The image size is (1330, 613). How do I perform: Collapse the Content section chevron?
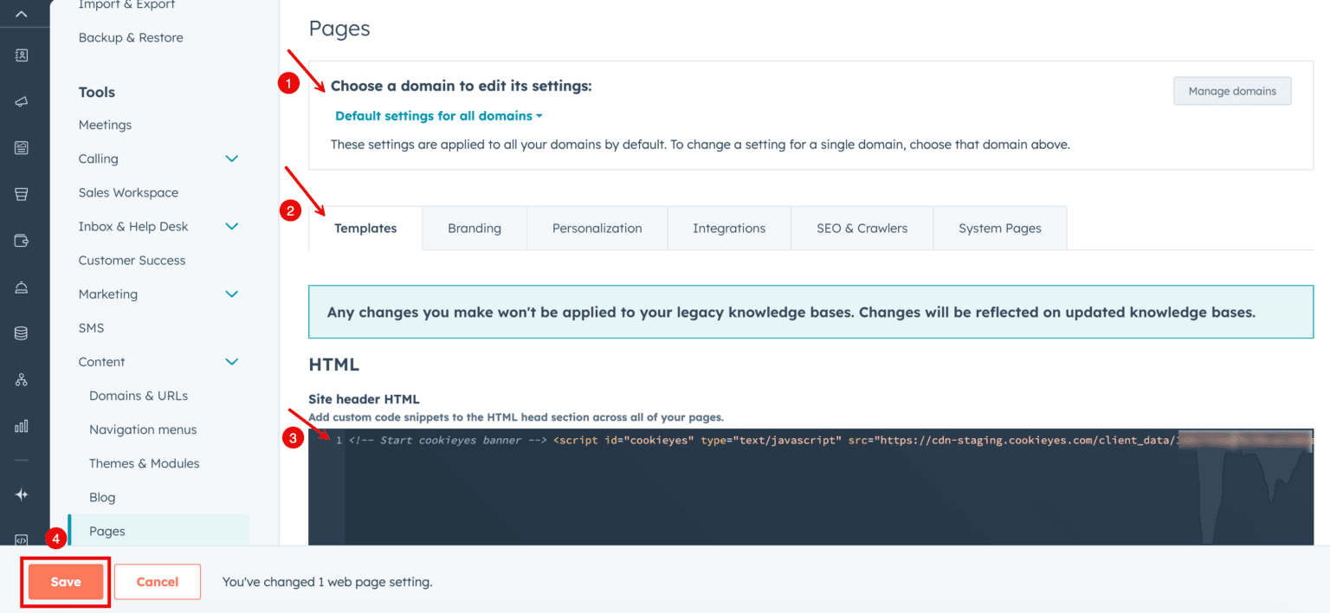click(231, 362)
